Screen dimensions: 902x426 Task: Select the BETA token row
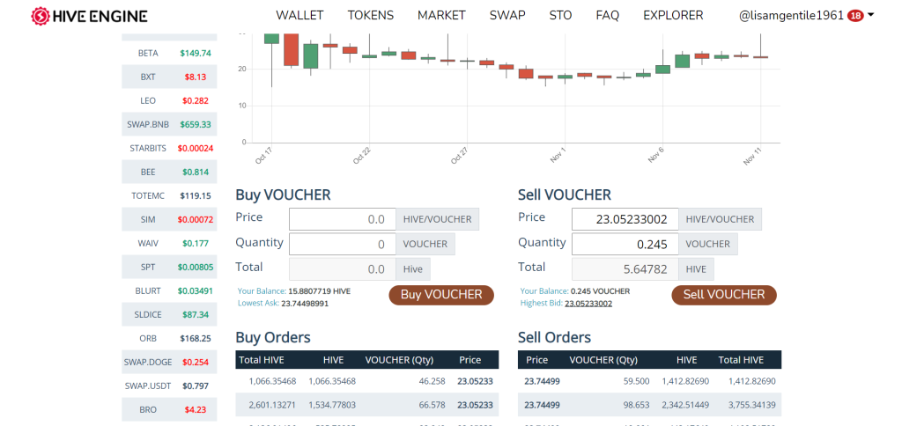pos(169,53)
